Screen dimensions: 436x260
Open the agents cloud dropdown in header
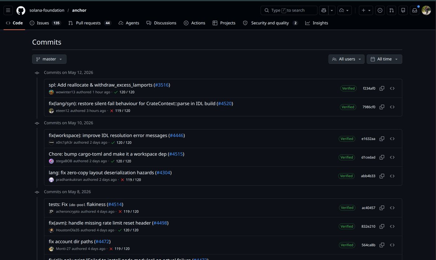(x=344, y=11)
